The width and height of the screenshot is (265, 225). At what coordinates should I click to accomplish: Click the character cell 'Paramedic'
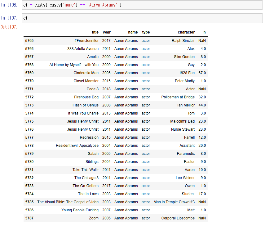pyautogui.click(x=186, y=154)
